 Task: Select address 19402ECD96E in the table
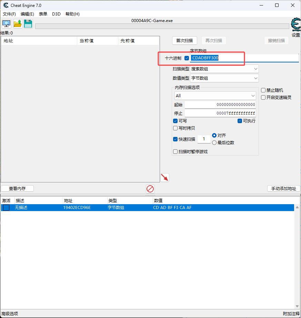[77, 208]
